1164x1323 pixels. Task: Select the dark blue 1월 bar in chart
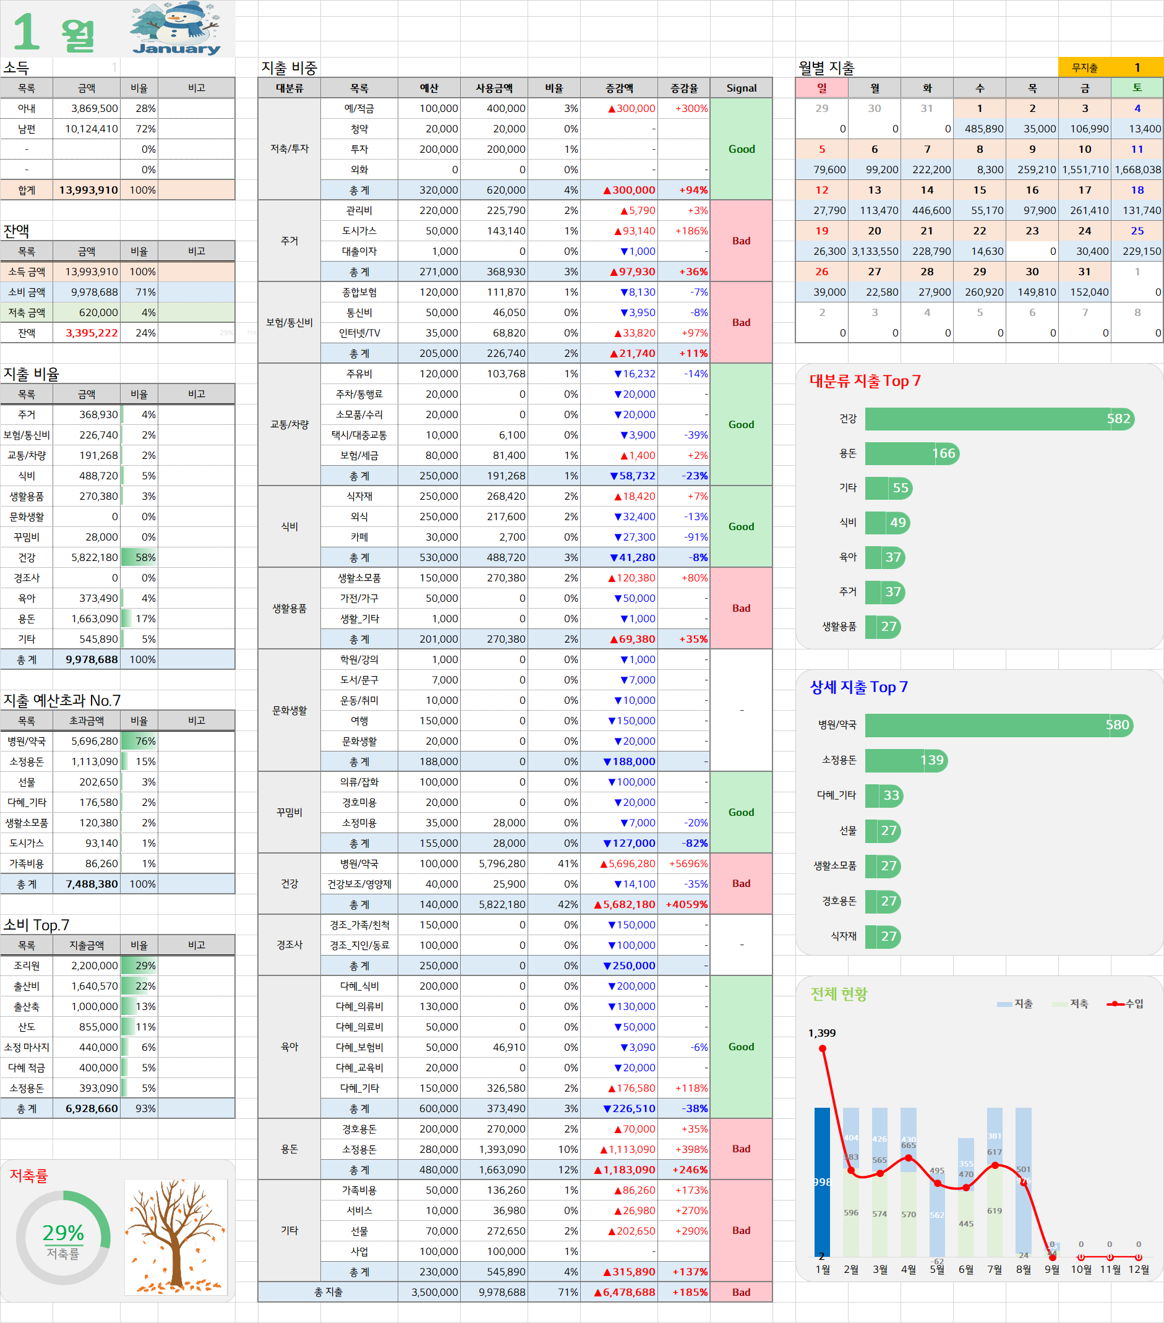[822, 1182]
